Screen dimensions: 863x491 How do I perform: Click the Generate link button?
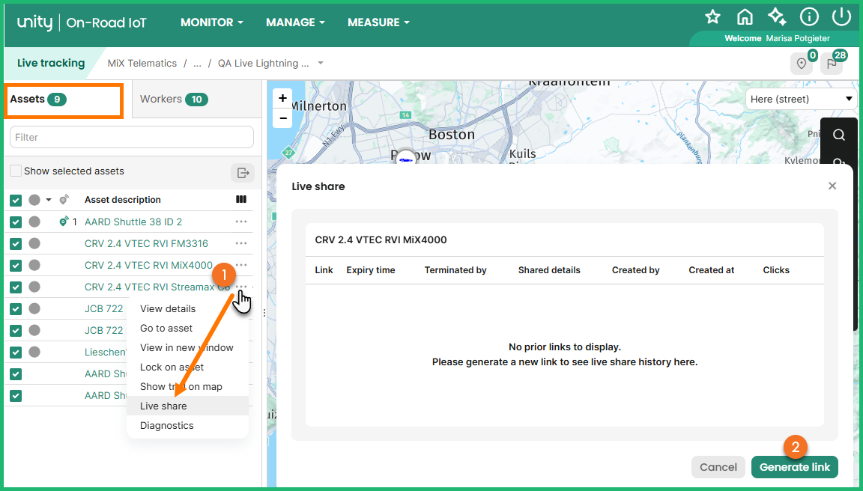(794, 467)
